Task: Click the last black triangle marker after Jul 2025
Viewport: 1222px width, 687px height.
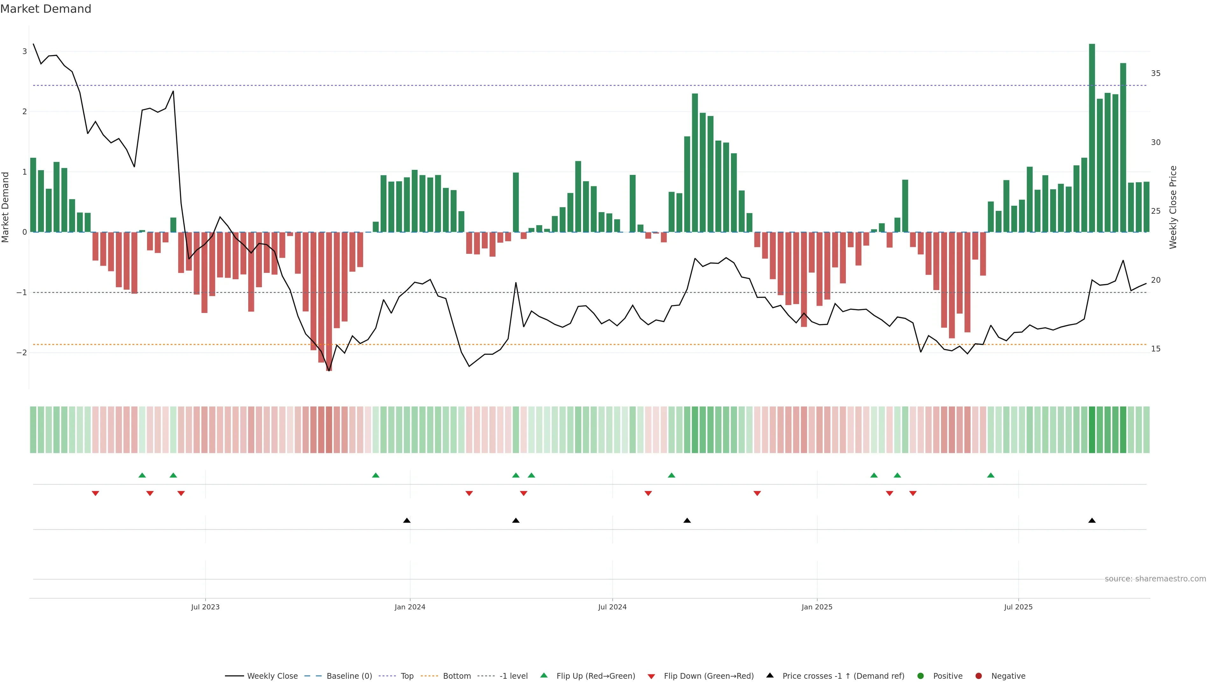Action: pyautogui.click(x=1092, y=521)
